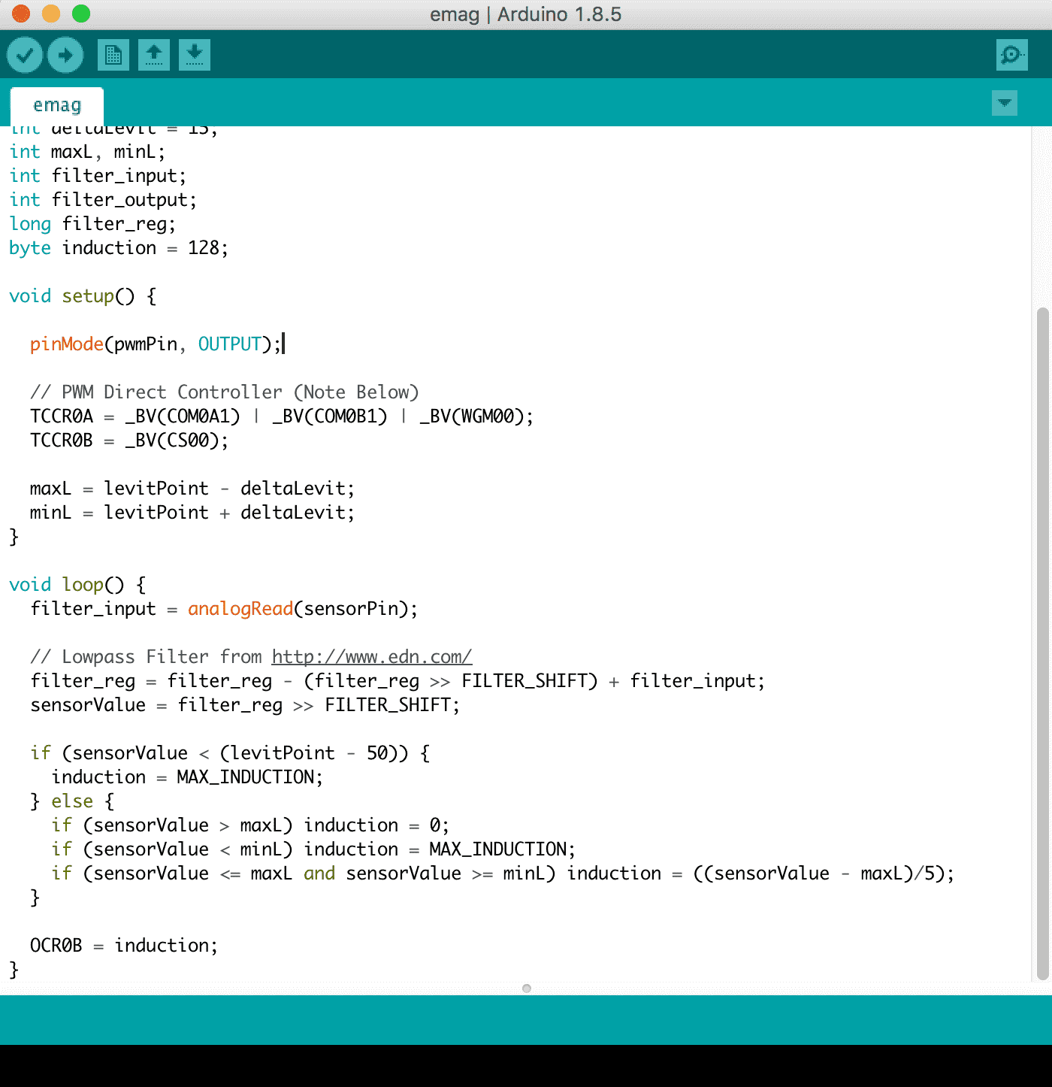
Task: Click the yellow minimize window button
Action: tap(51, 14)
